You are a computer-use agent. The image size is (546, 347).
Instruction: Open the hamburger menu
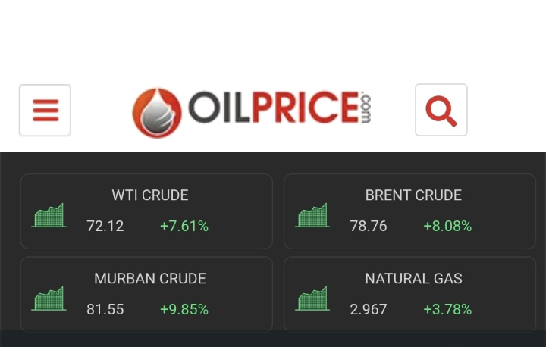45,111
